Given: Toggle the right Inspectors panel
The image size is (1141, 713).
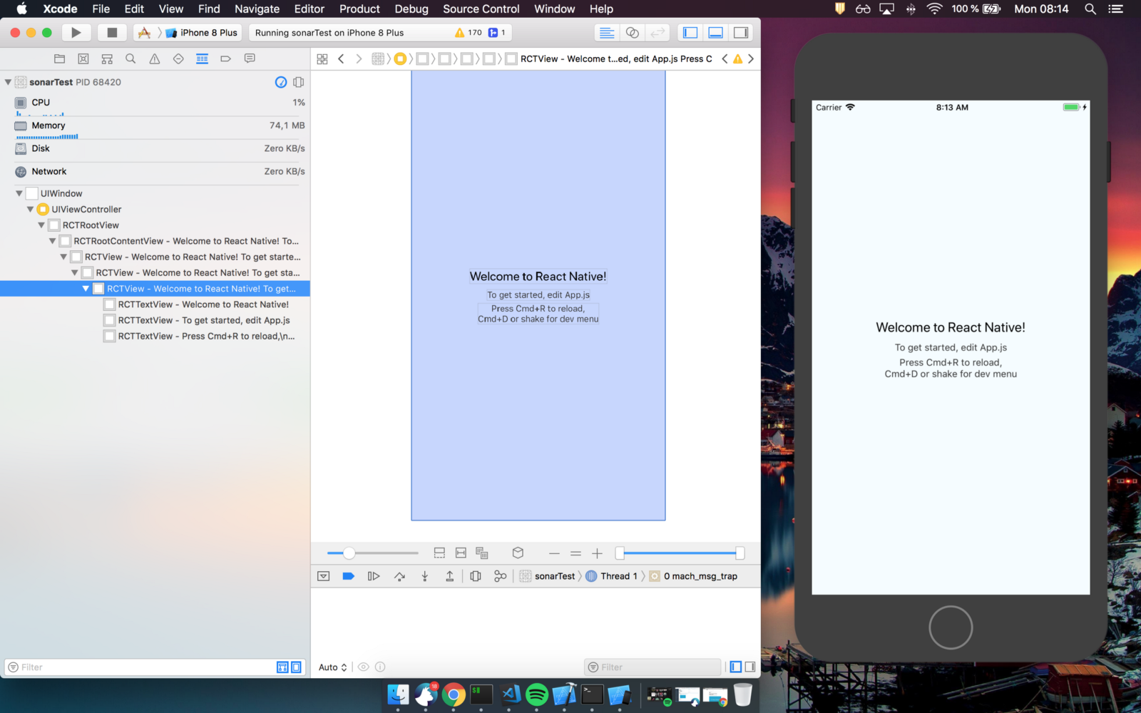Looking at the screenshot, I should pos(741,32).
